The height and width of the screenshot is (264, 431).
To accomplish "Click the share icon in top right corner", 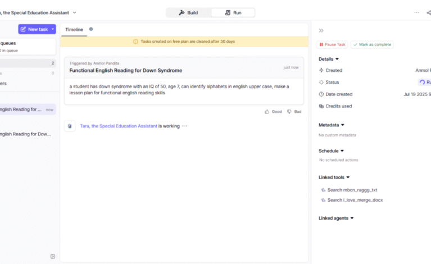I will (x=429, y=12).
